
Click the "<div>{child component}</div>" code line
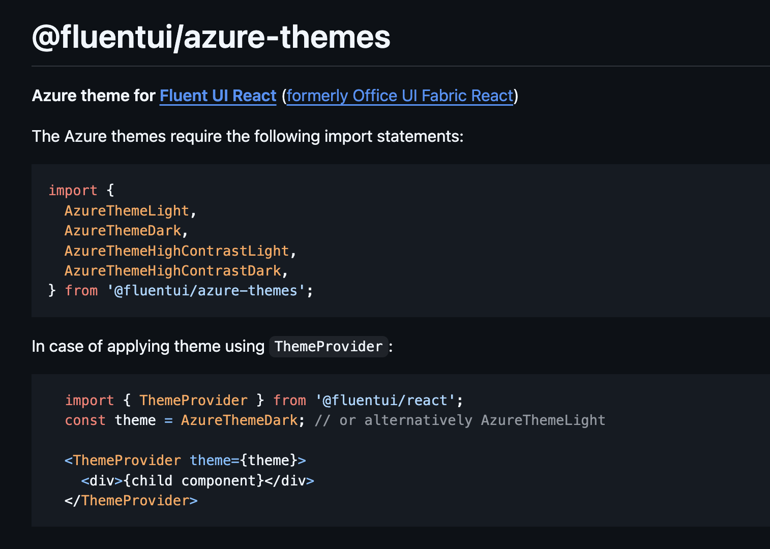pos(197,480)
